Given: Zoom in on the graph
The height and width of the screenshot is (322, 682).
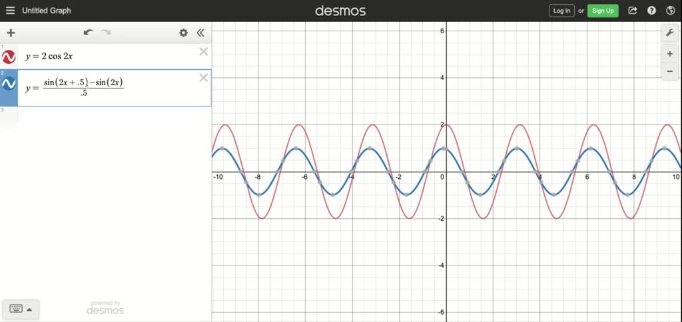Looking at the screenshot, I should point(670,54).
